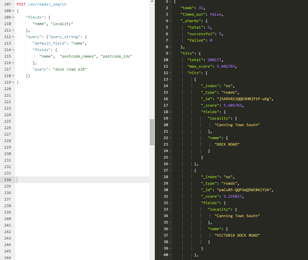Click the _id "j5ABVR11QQKXH0jf1P-uXg"

244,99
